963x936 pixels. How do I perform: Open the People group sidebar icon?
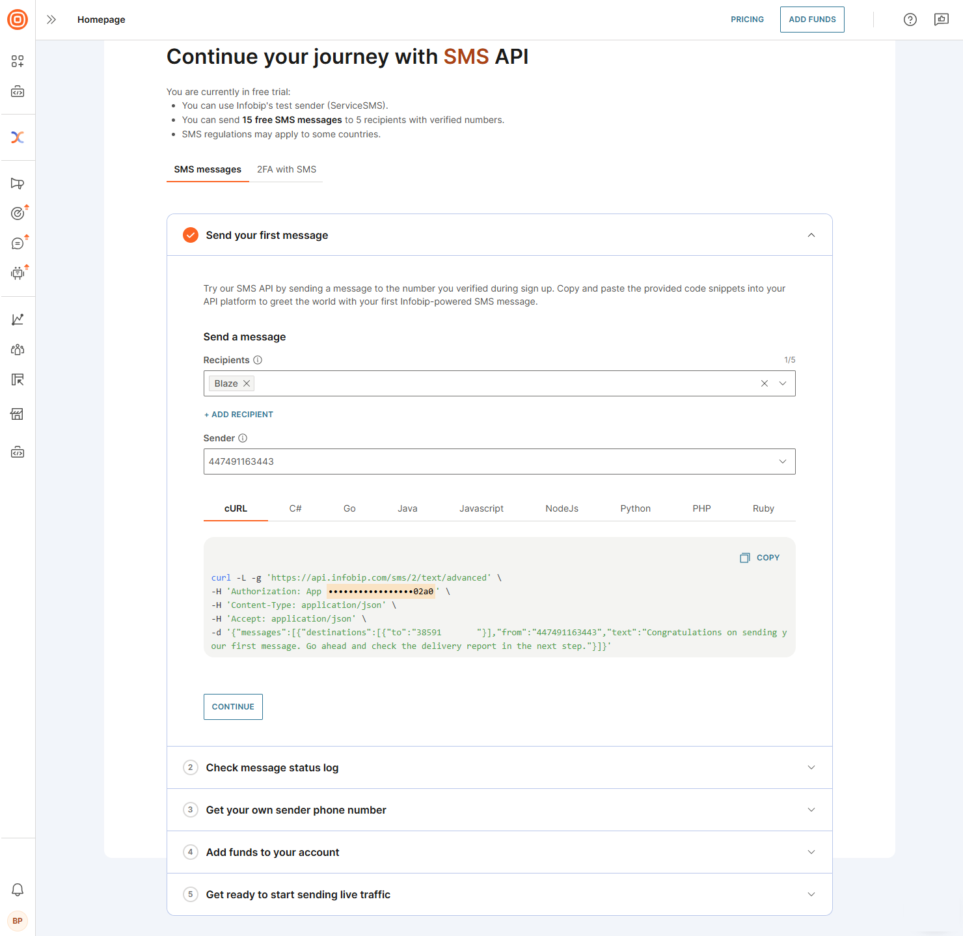18,350
